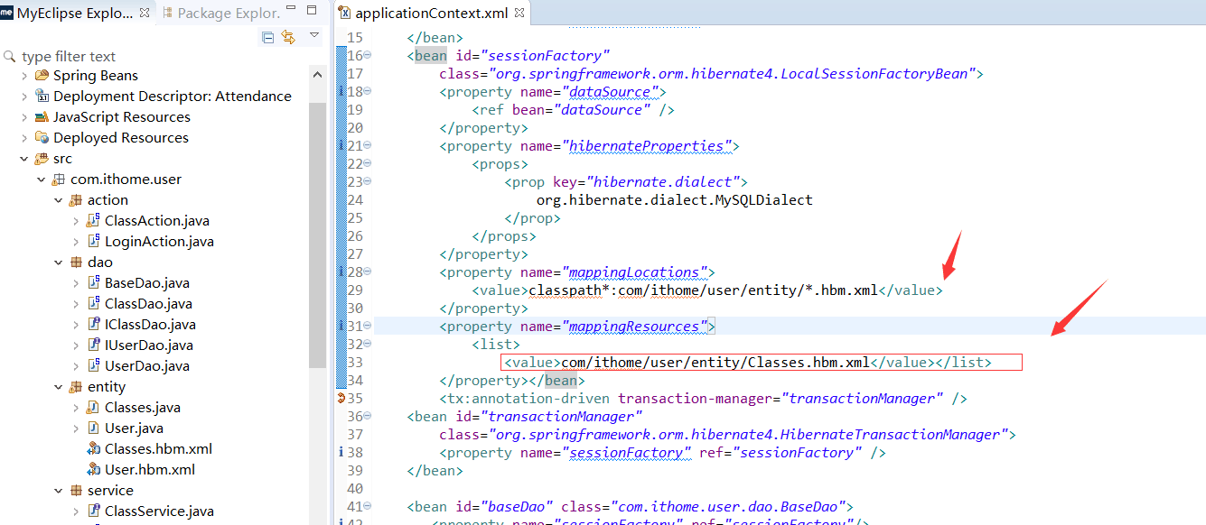Collapse the service package

[x=59, y=491]
